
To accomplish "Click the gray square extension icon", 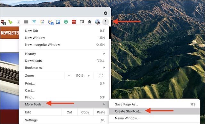I will 26,22.
